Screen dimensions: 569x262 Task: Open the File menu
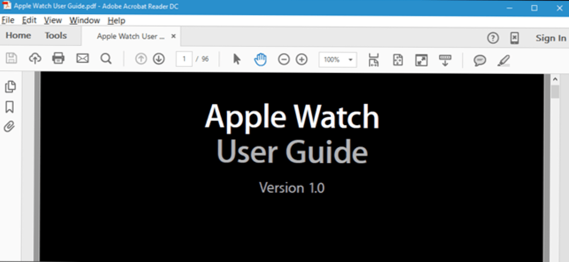(8, 20)
